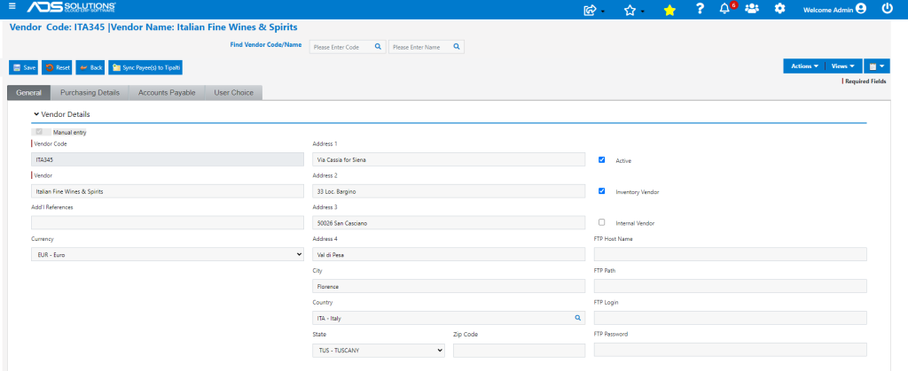Click the Required Fields legend text
This screenshot has width=908, height=371.
tap(865, 82)
